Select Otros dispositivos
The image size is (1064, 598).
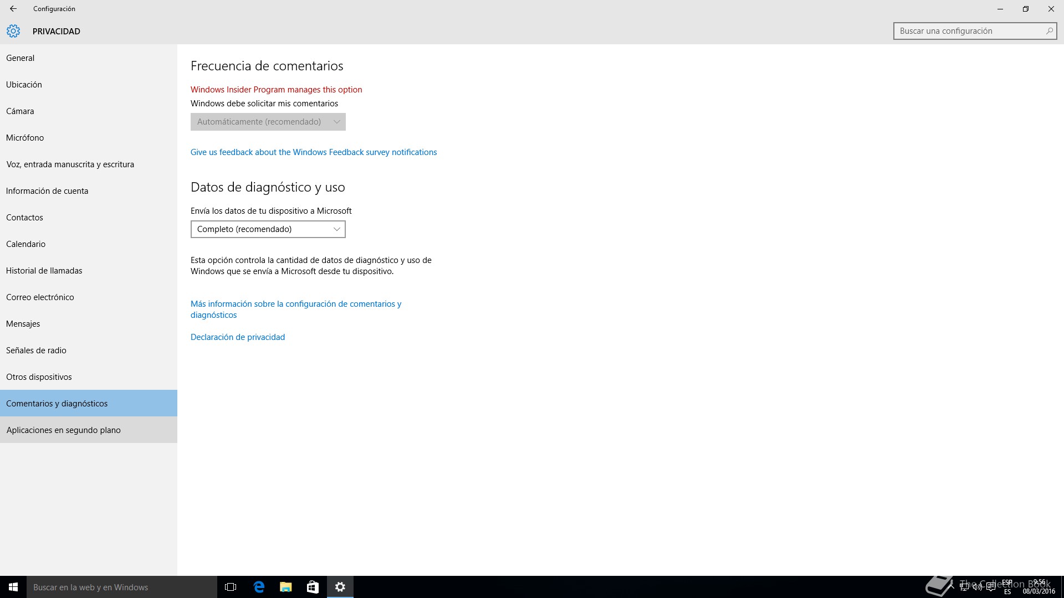[x=89, y=377]
